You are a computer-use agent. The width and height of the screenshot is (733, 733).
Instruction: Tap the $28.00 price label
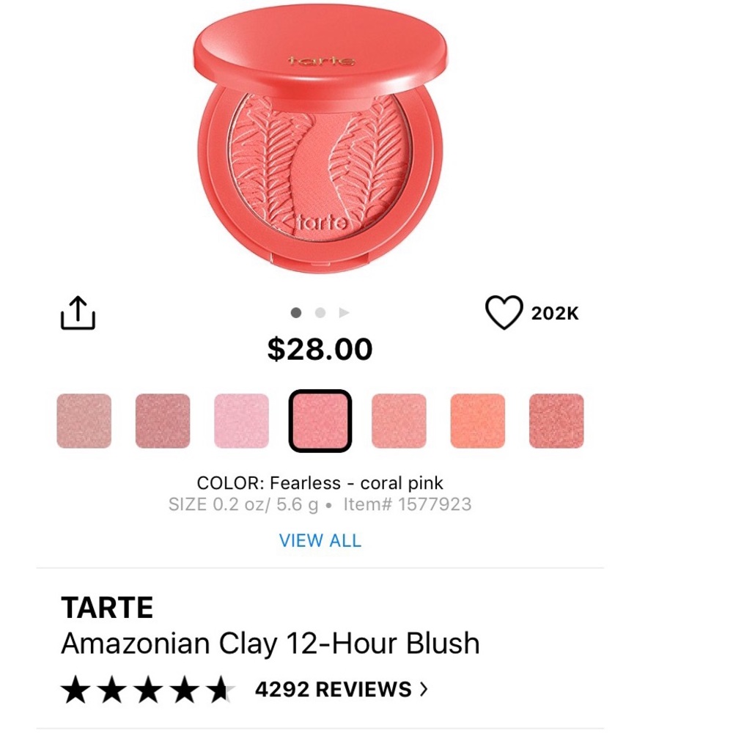coord(320,349)
